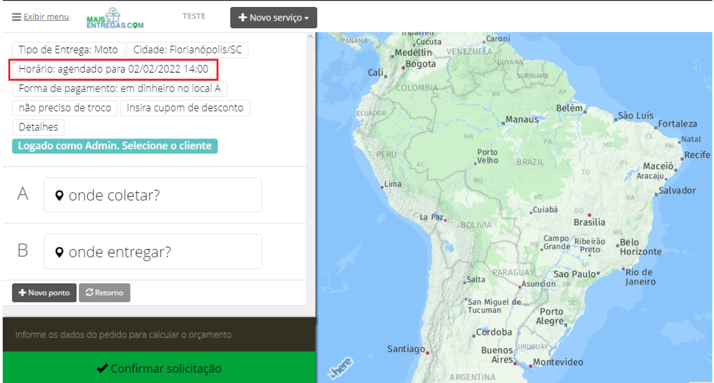Click "Lima" on the map
The width and height of the screenshot is (714, 383).
coord(393,184)
